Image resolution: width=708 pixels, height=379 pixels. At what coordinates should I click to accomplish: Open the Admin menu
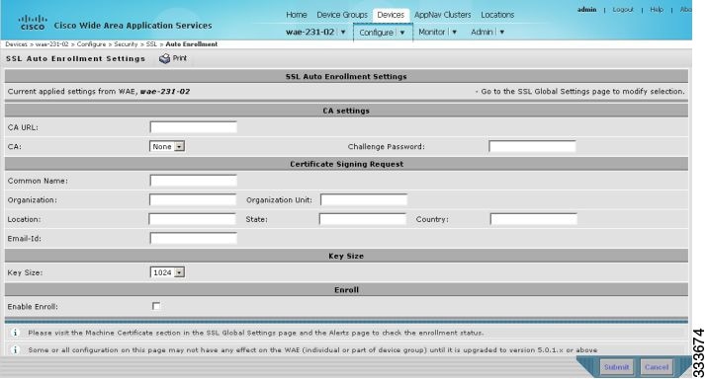482,32
